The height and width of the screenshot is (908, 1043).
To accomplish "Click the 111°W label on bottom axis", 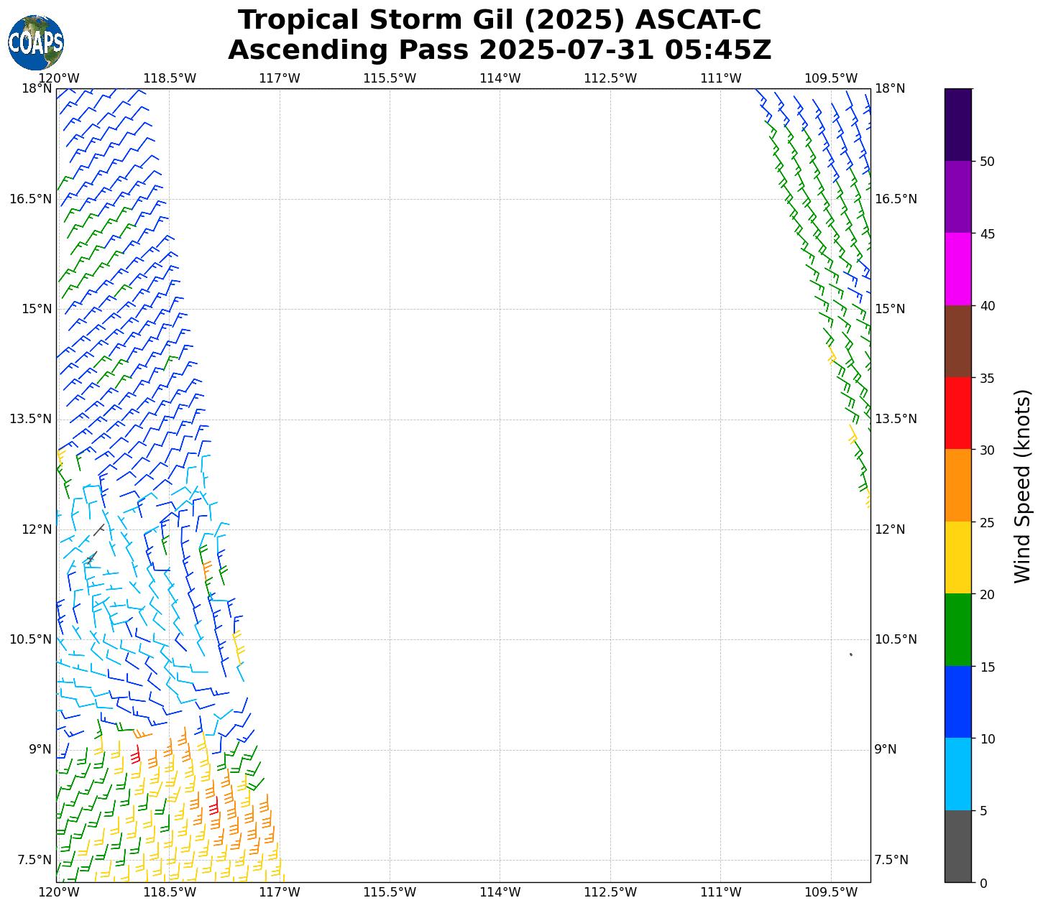I will coord(720,892).
